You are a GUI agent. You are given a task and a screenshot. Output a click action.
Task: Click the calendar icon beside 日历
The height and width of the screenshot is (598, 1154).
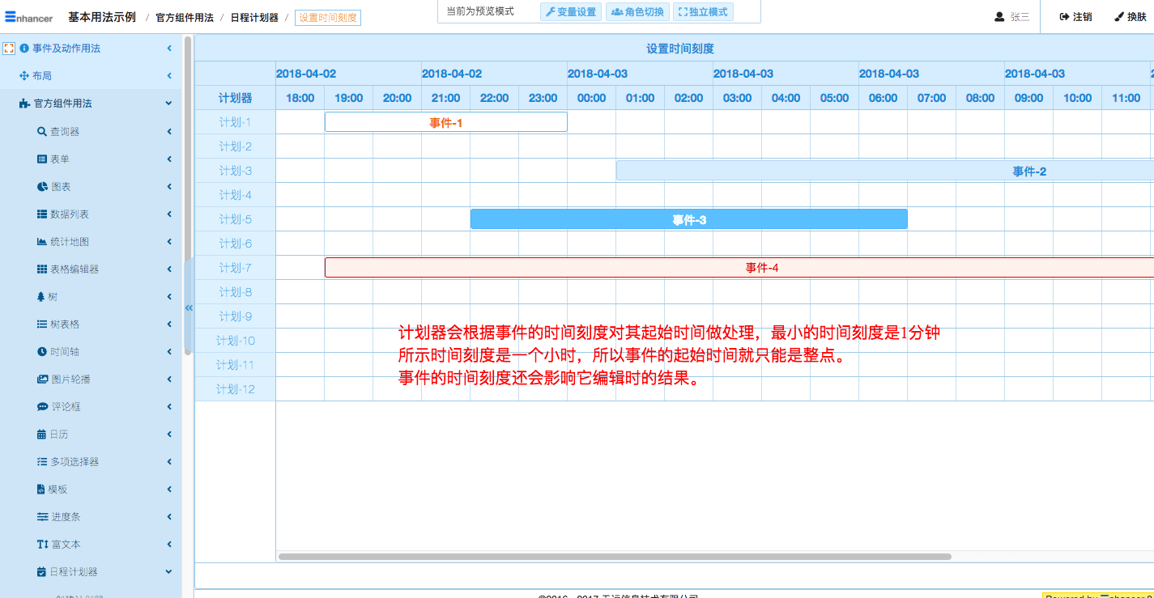click(42, 435)
